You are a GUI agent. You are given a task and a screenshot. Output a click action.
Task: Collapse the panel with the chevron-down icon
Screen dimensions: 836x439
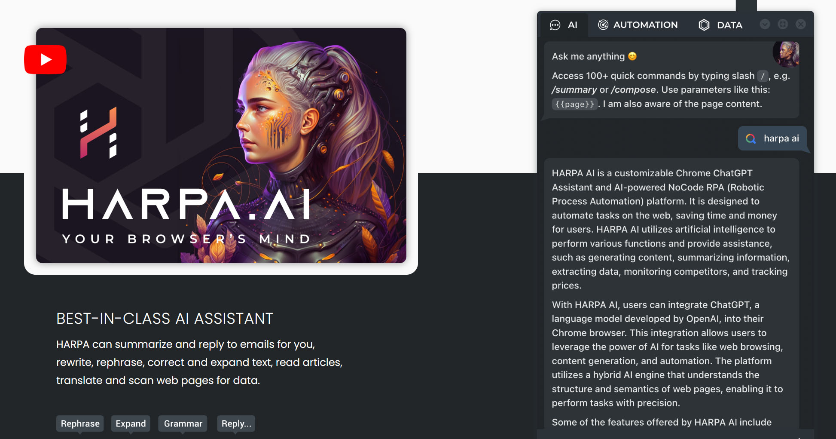(765, 25)
